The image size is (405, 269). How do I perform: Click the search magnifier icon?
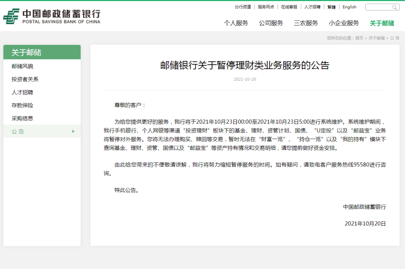(394, 7)
